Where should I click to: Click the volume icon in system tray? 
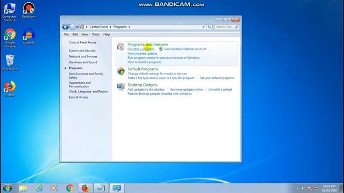click(303, 188)
